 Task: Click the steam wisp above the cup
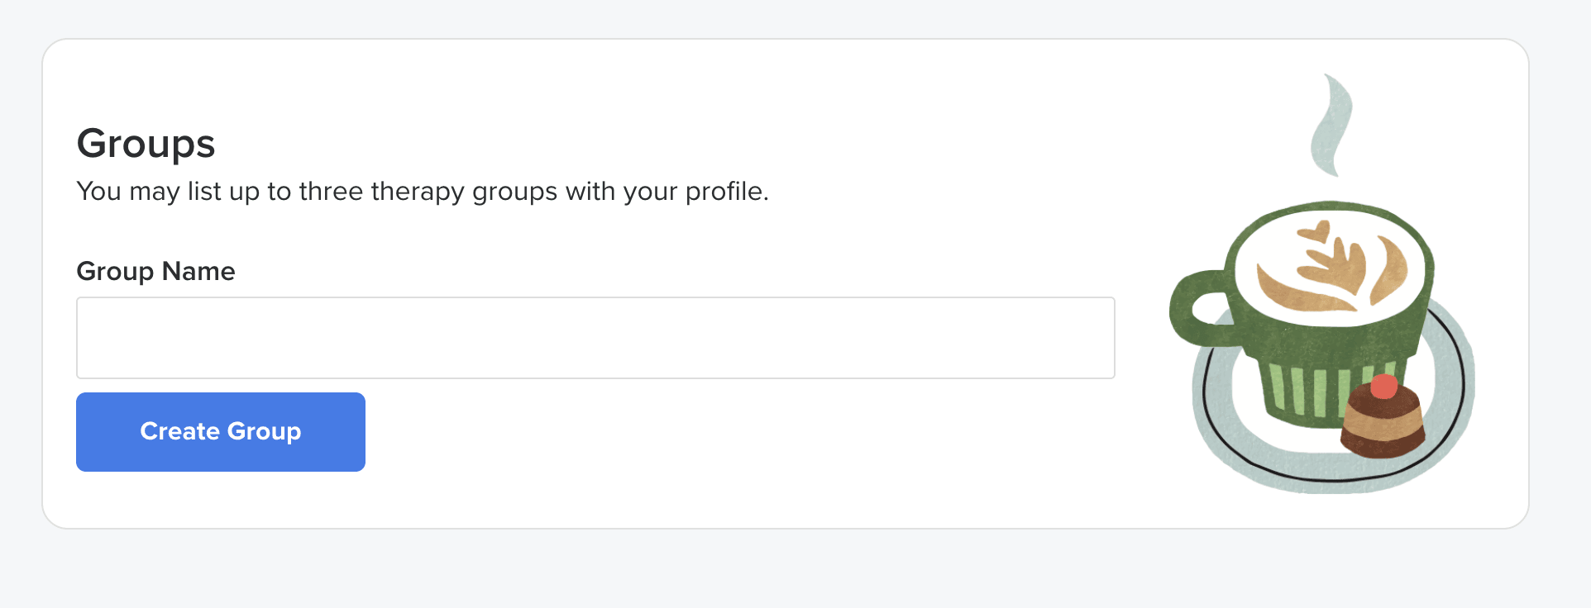[1331, 124]
